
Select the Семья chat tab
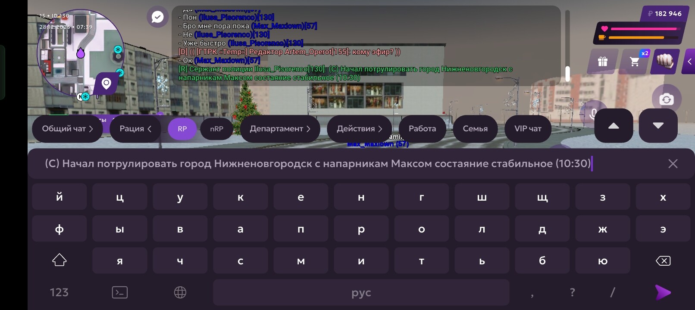(475, 129)
